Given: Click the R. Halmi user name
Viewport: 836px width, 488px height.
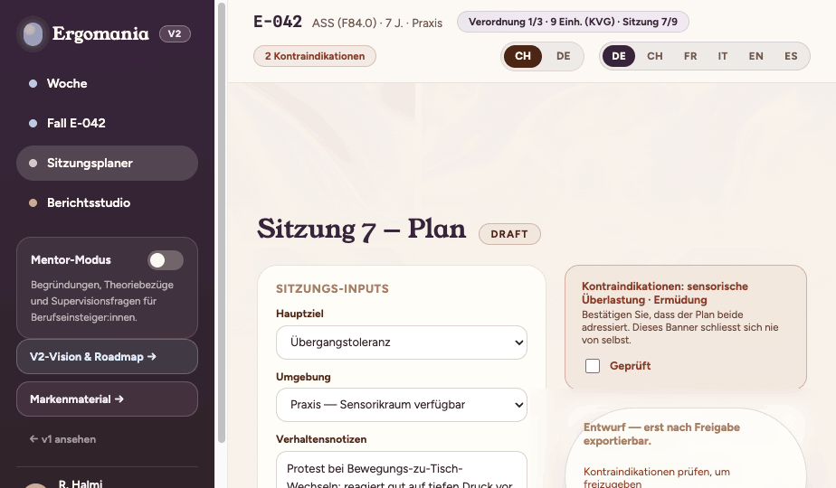Looking at the screenshot, I should tap(81, 483).
